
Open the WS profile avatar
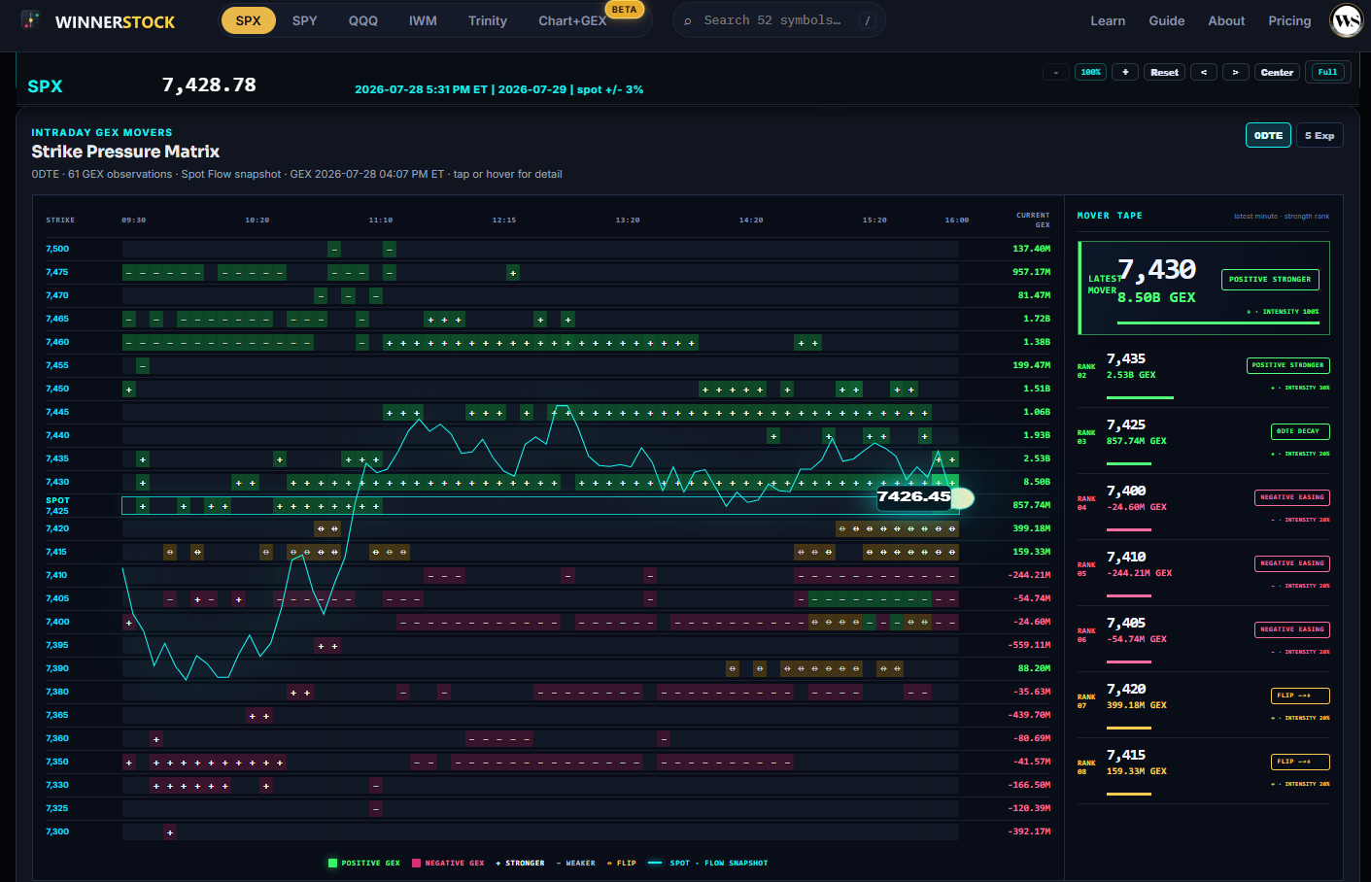coord(1346,20)
